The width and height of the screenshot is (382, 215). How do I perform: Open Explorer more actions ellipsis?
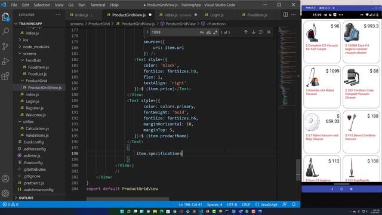coord(58,15)
